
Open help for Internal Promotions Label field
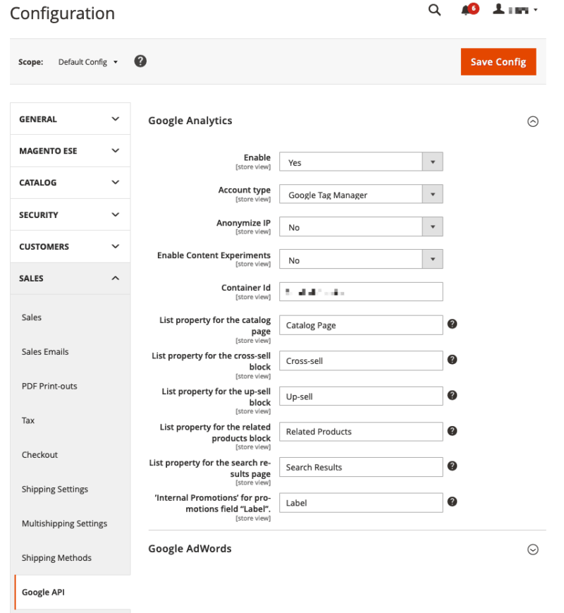point(452,502)
